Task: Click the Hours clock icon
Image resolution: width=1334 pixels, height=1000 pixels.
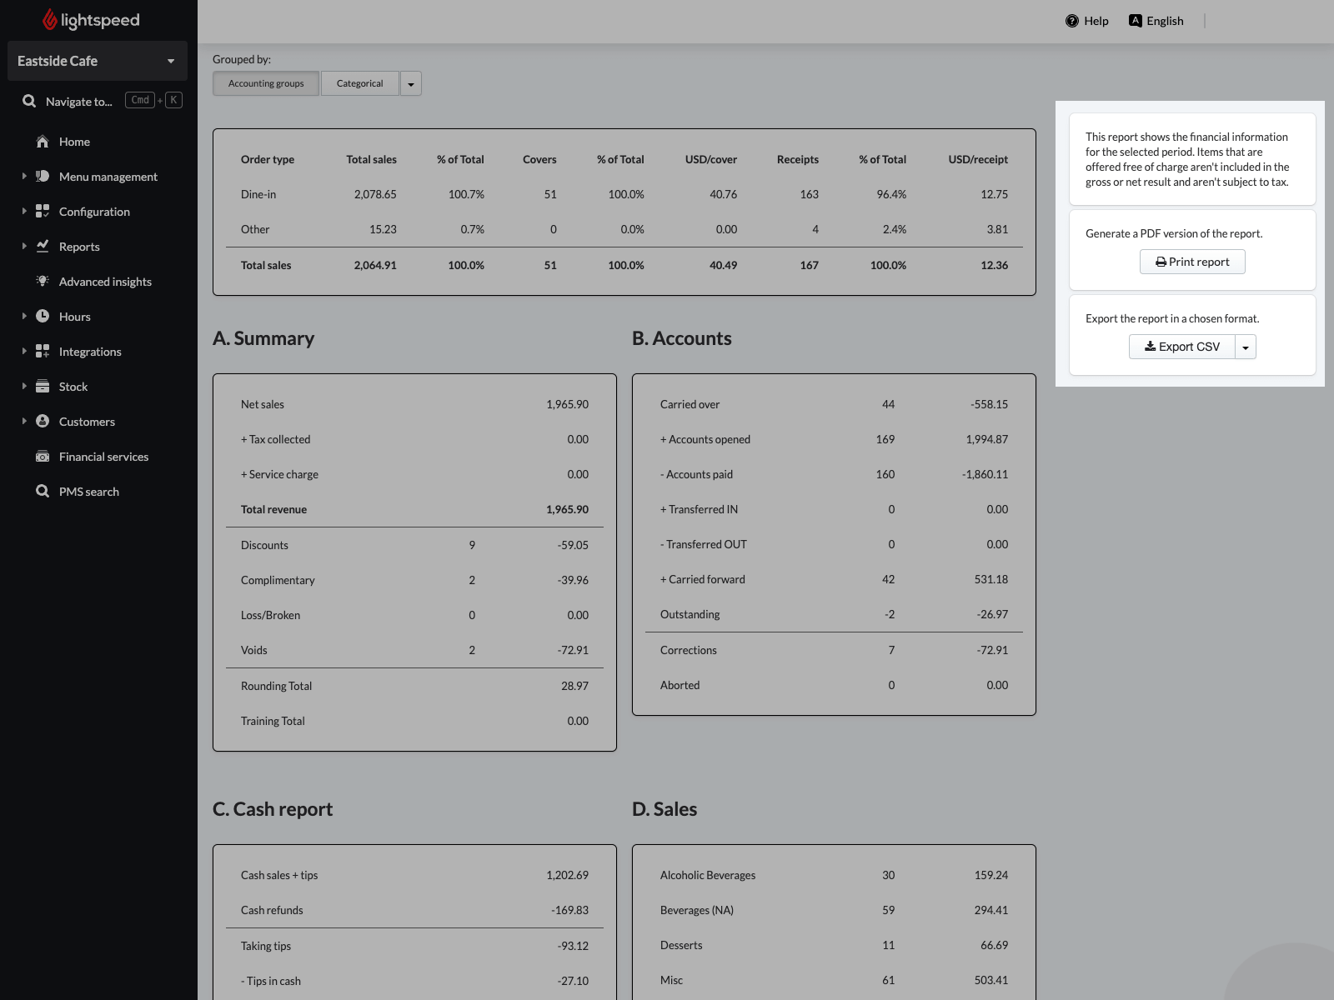Action: [43, 317]
